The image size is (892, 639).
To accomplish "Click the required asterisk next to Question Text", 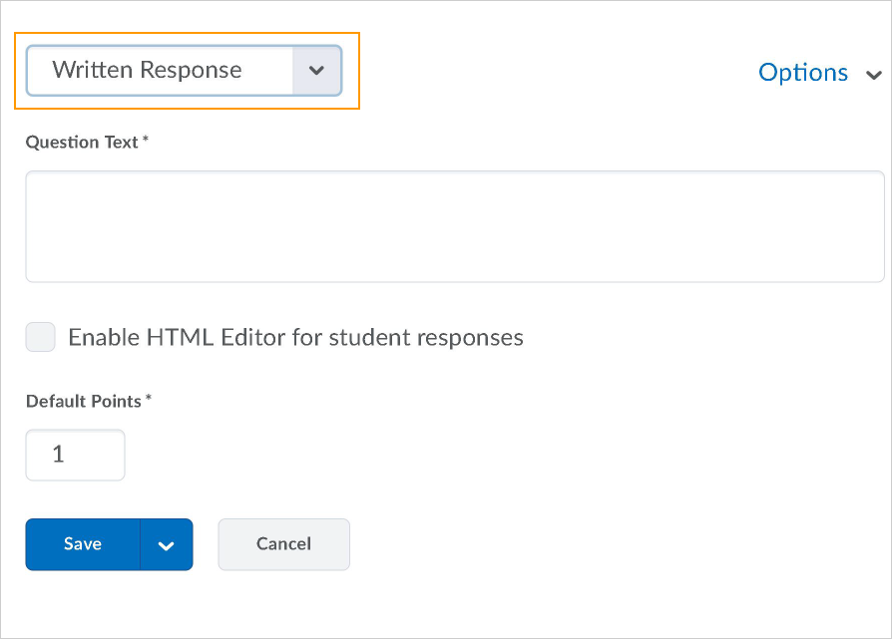I will pos(146,141).
